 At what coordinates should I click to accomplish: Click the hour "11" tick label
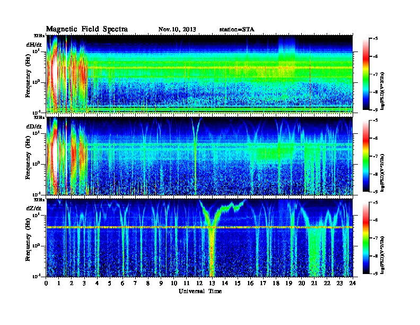[x=187, y=283]
